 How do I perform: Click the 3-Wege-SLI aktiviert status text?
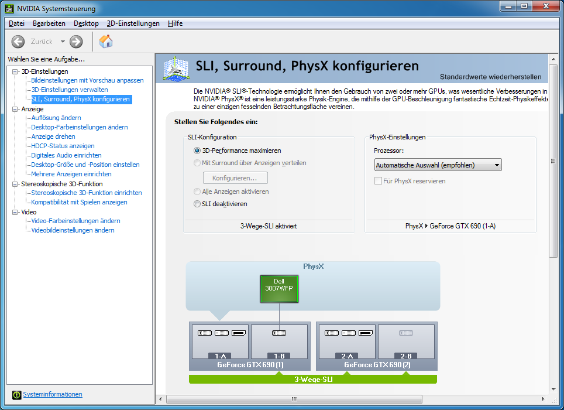click(x=269, y=226)
